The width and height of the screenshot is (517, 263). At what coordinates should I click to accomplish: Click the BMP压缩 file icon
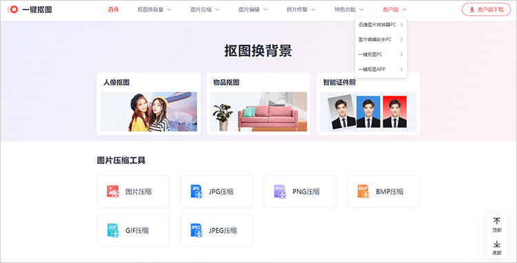[x=363, y=191]
